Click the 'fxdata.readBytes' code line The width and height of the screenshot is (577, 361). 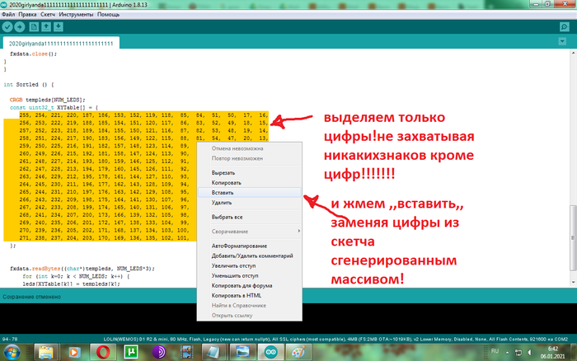tap(82, 269)
